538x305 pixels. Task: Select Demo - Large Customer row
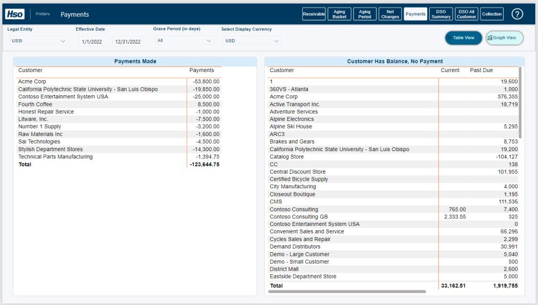(393, 254)
